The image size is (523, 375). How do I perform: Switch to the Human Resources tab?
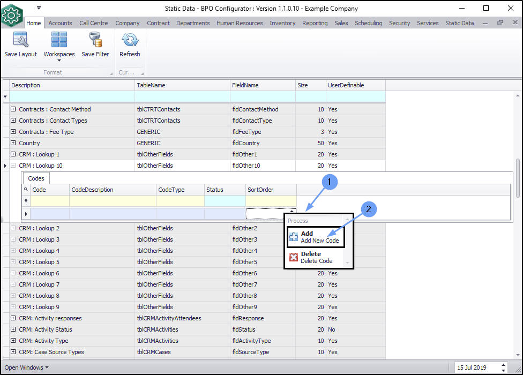pyautogui.click(x=240, y=23)
